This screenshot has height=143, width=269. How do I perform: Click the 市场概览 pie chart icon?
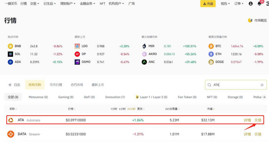point(250,20)
